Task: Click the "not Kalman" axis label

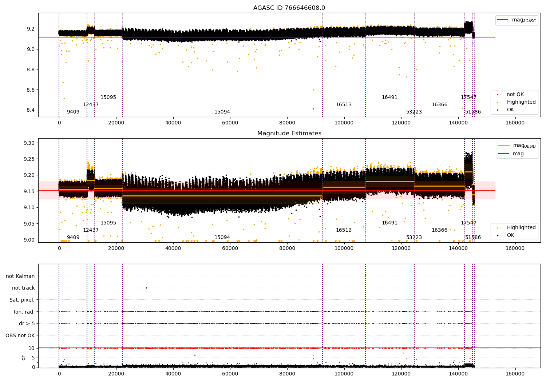Action: [20, 276]
